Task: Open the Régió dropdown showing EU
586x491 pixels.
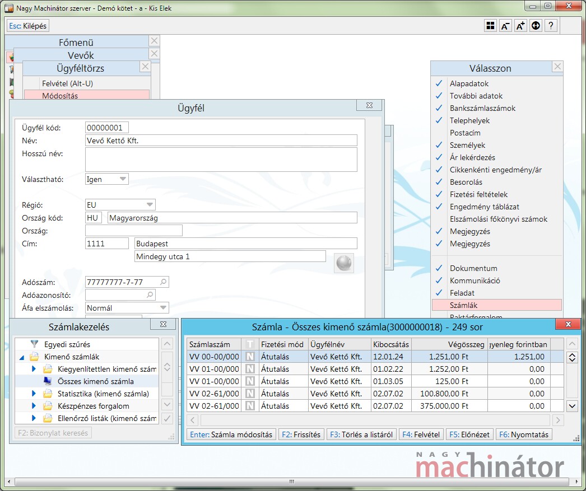Action: click(120, 204)
